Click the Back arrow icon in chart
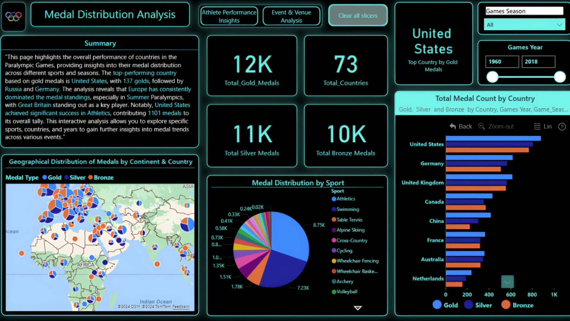This screenshot has width=570, height=321. pos(453,126)
